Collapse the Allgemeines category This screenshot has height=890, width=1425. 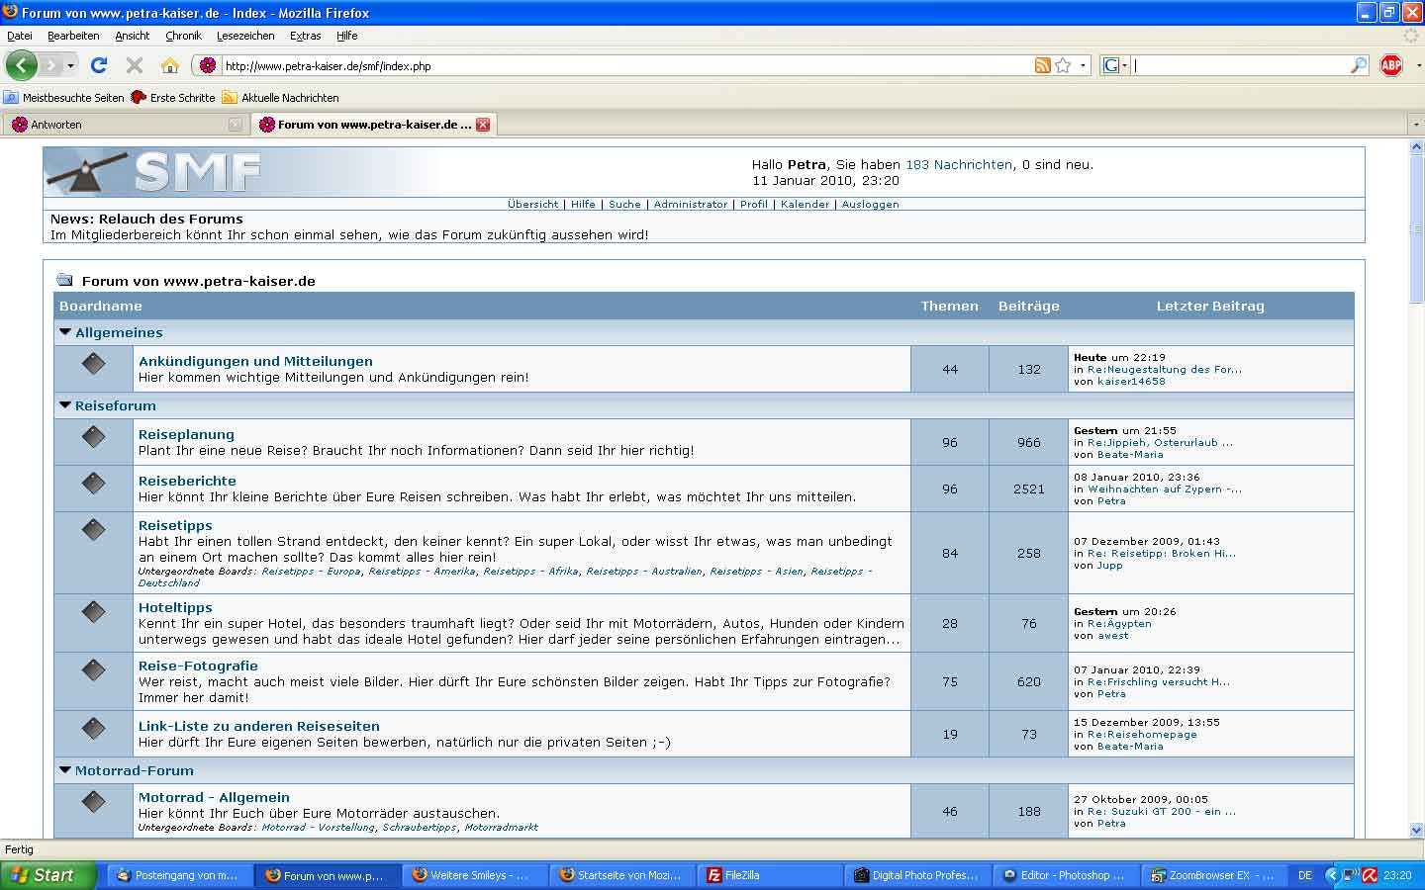click(x=65, y=332)
